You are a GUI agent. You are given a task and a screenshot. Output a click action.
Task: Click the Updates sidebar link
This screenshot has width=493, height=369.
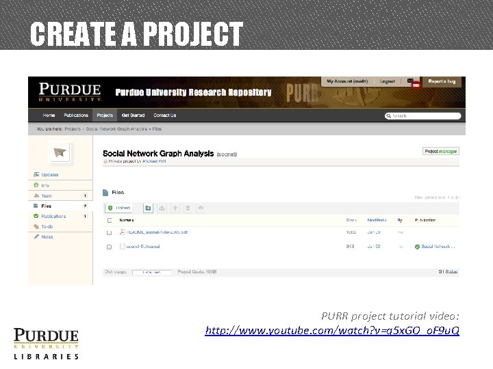click(x=50, y=174)
